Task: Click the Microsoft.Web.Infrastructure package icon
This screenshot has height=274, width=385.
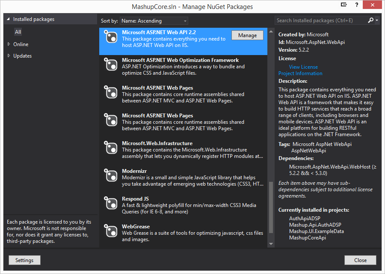Action: coord(111,147)
